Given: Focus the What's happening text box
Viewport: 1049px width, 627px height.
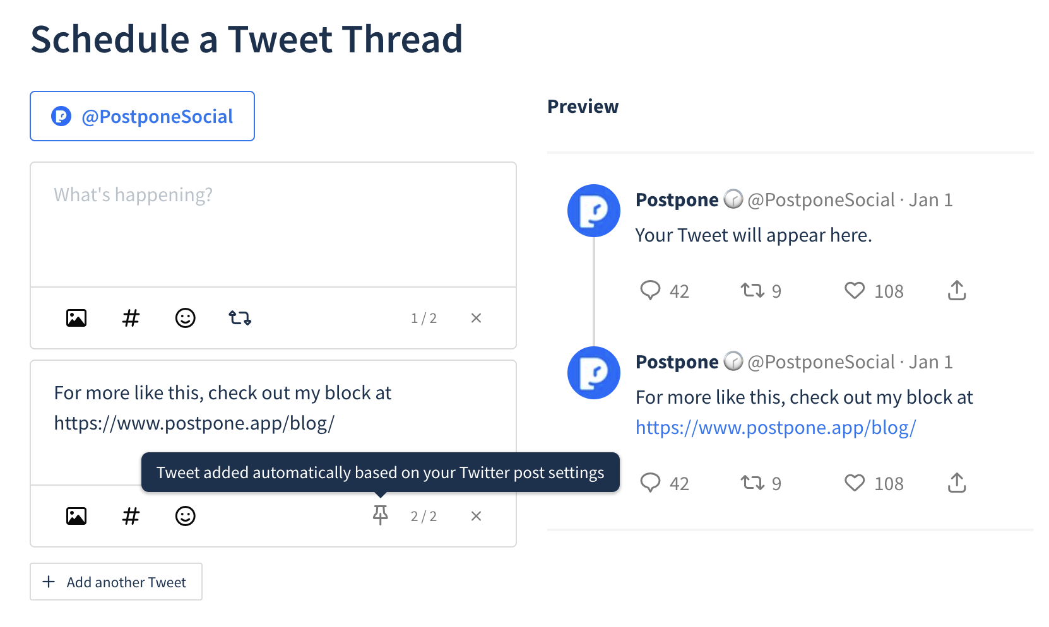Looking at the screenshot, I should pos(273,225).
